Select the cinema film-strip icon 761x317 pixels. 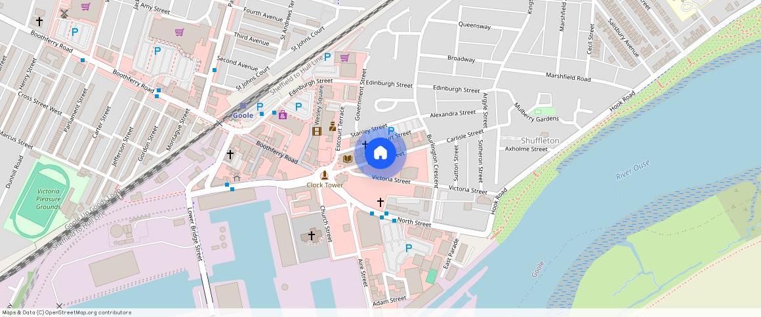pyautogui.click(x=318, y=131)
